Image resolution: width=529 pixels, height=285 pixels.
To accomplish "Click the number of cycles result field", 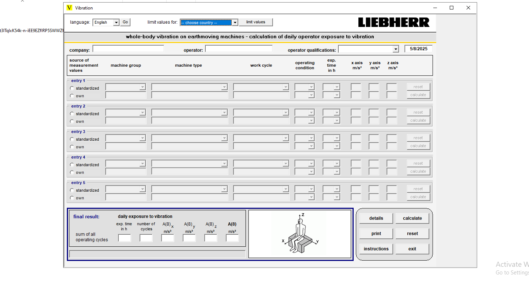I will pos(146,238).
